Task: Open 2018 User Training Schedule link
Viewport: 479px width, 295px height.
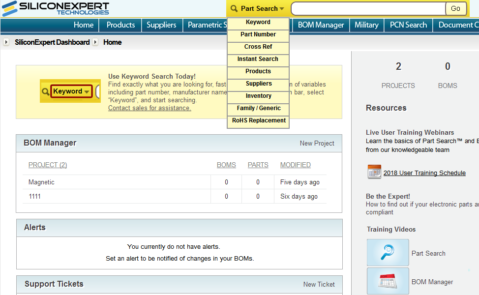Action: click(x=424, y=173)
